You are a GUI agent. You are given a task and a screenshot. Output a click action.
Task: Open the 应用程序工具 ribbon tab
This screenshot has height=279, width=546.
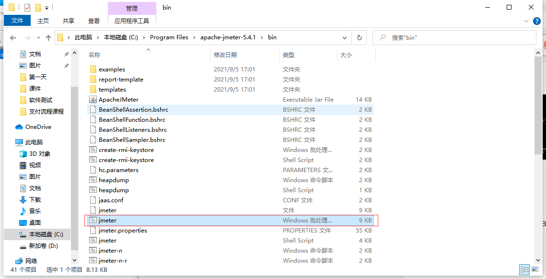point(132,21)
